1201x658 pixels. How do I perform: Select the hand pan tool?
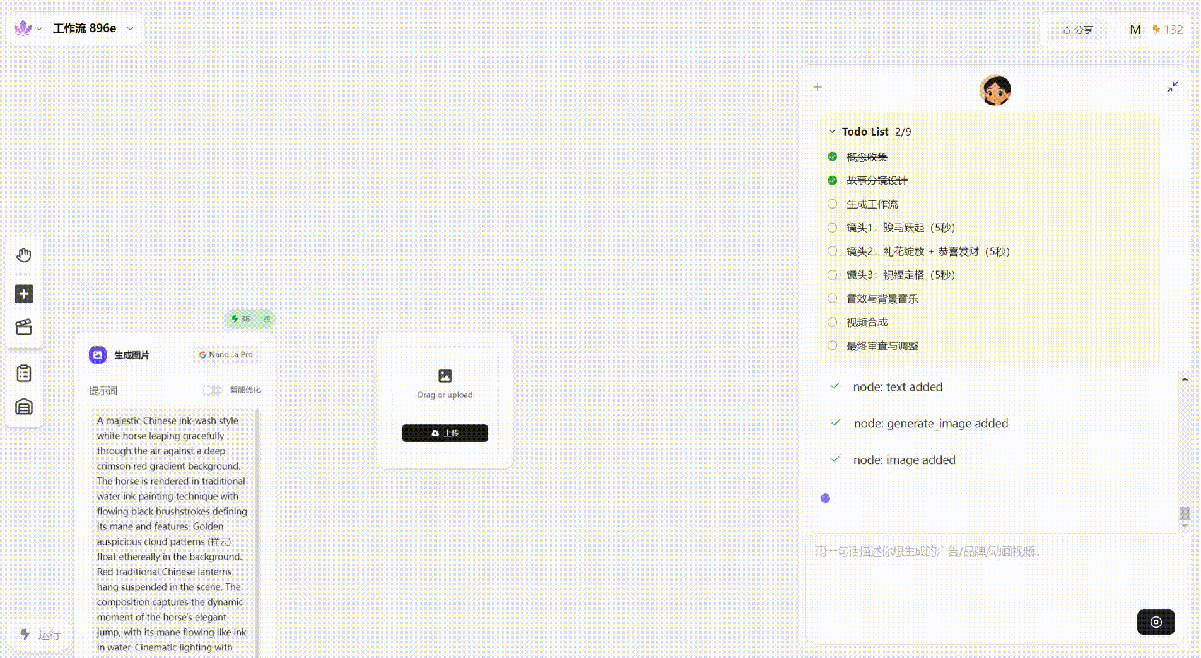(24, 255)
